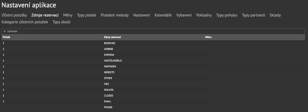Click the search magnifier icon
The image size is (308, 112).
tap(5, 31)
